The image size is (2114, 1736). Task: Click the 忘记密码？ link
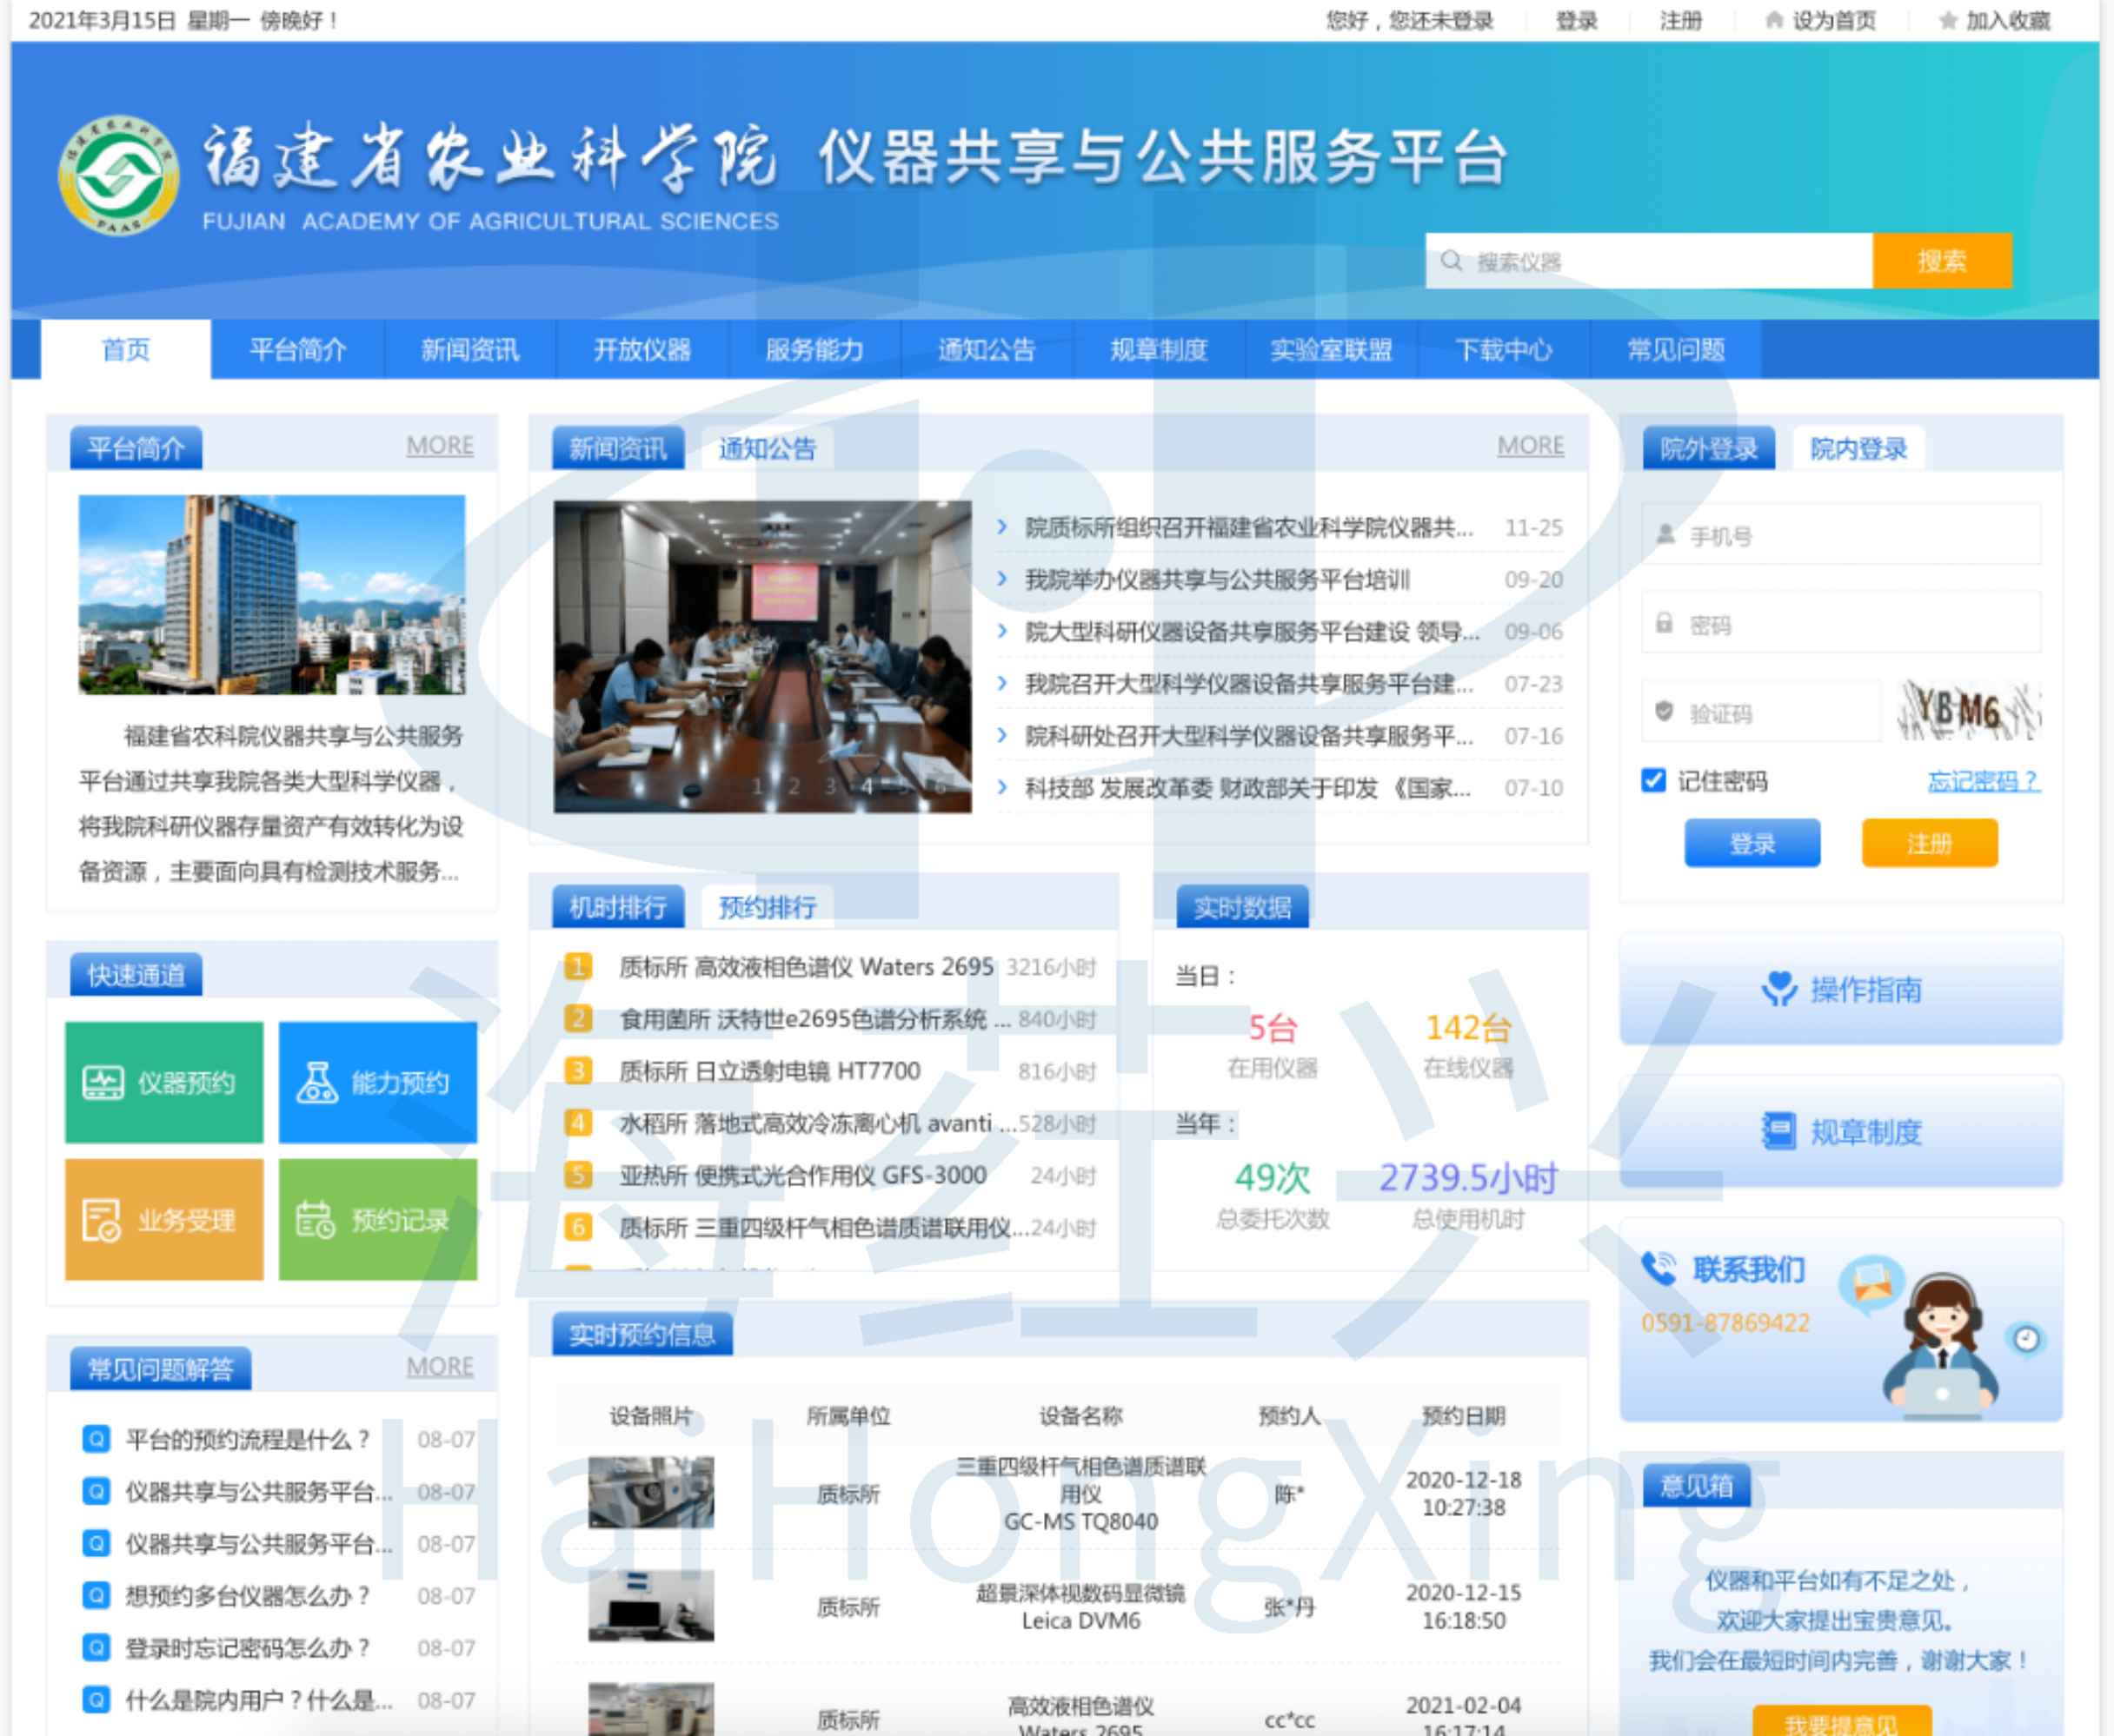tap(1982, 781)
